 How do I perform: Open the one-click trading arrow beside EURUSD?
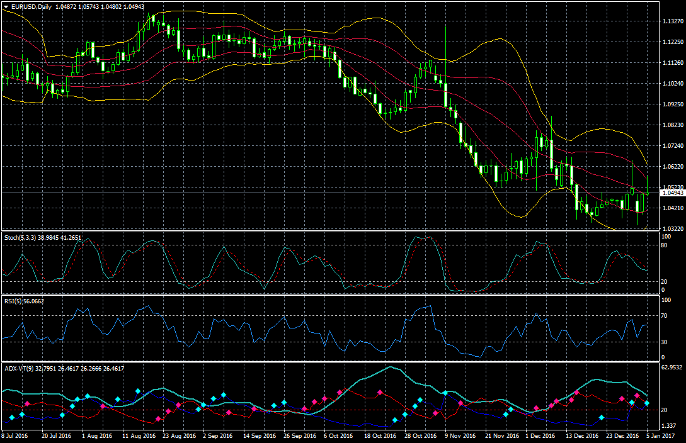pyautogui.click(x=6, y=6)
